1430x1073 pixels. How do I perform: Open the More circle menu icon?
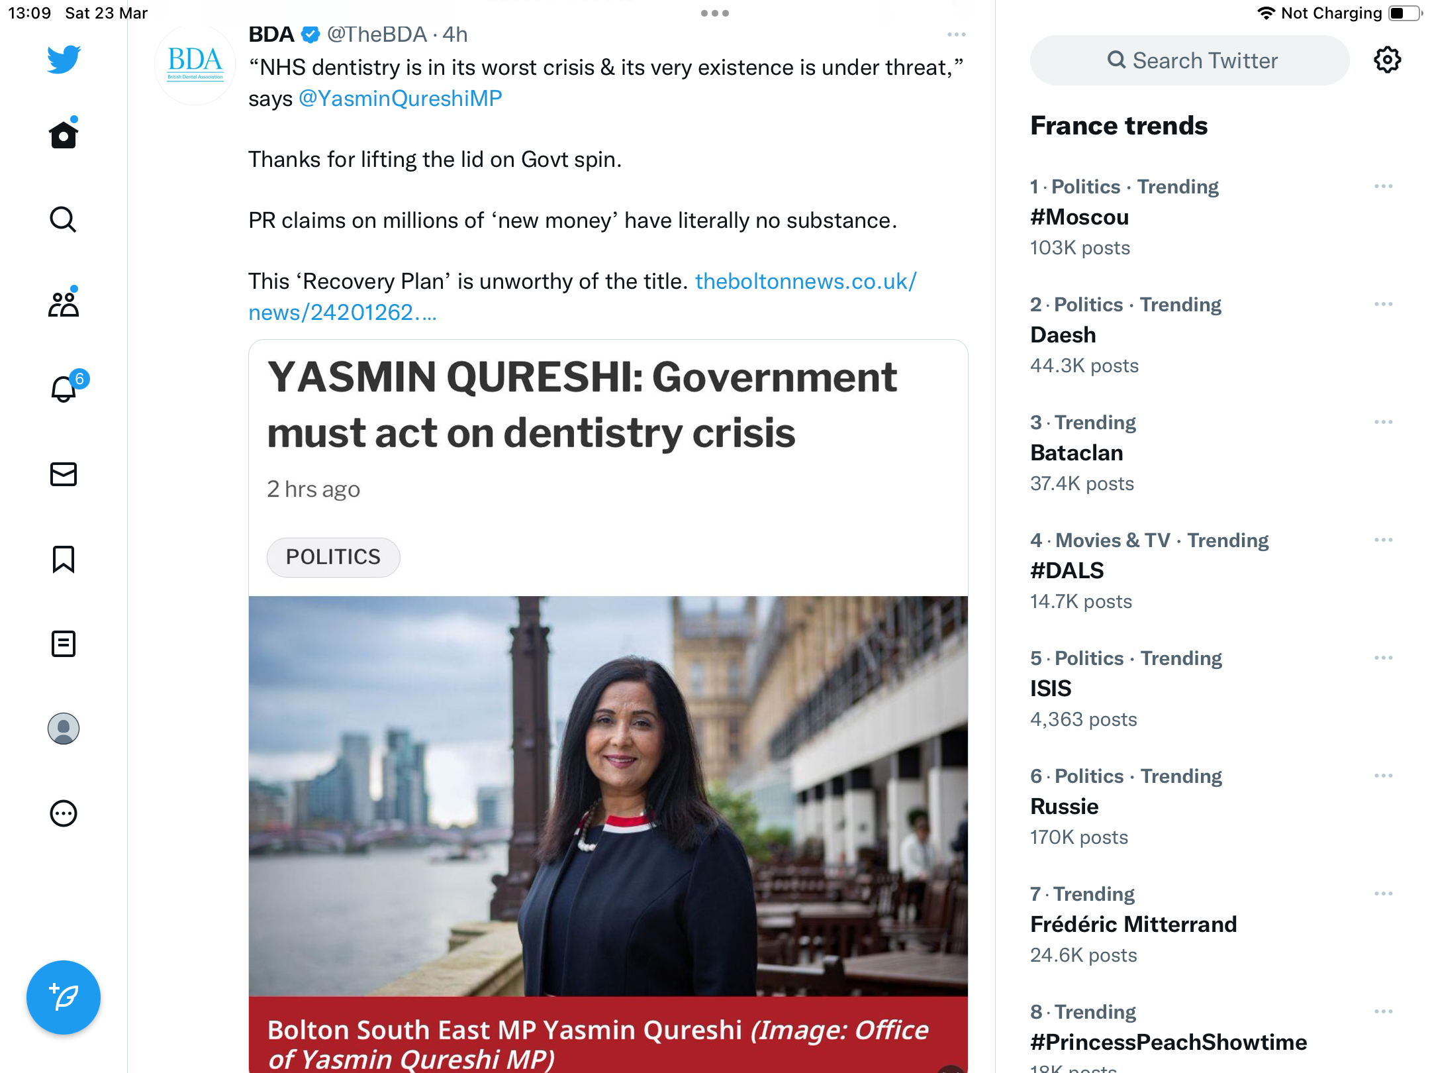(x=64, y=813)
